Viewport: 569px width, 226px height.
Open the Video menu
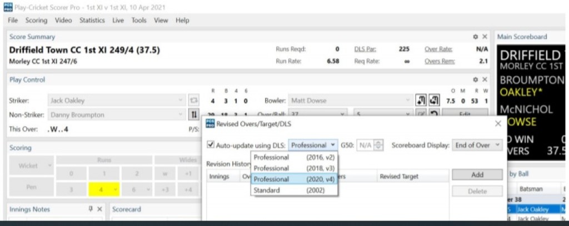(63, 21)
